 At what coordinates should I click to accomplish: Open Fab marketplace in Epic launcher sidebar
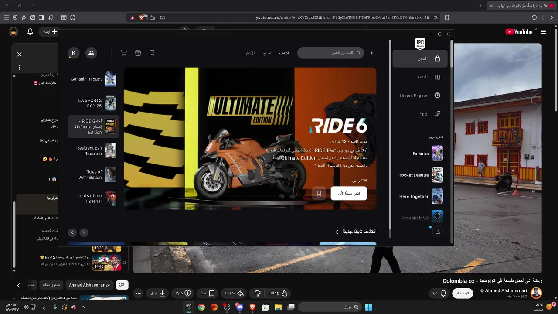click(420, 114)
